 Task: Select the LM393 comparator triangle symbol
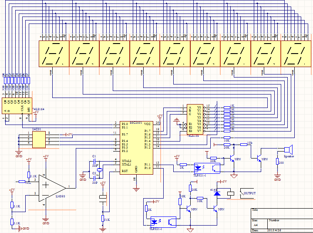(50, 188)
